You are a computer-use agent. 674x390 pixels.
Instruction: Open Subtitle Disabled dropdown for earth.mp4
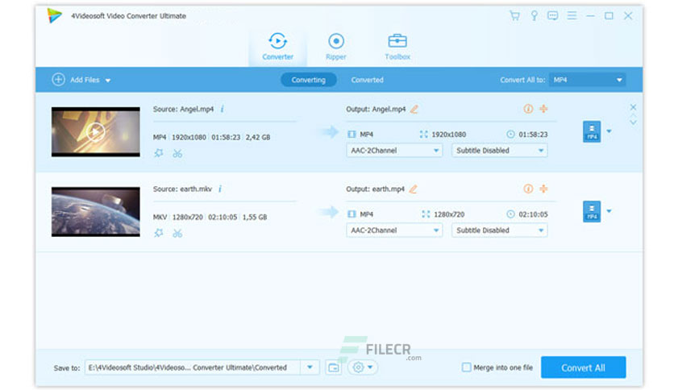pos(500,230)
